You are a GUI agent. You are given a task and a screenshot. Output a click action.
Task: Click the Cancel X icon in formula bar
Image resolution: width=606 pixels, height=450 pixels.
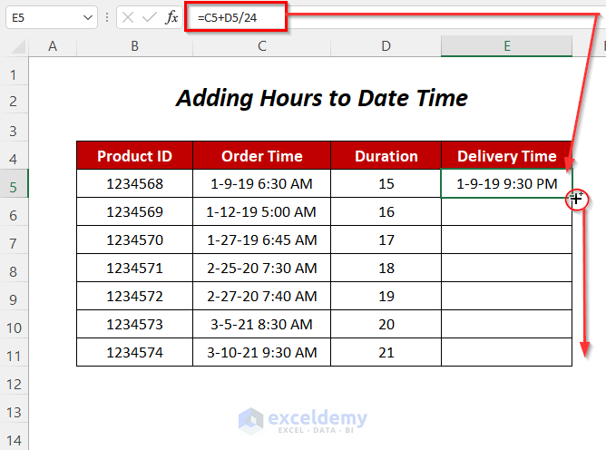click(128, 17)
